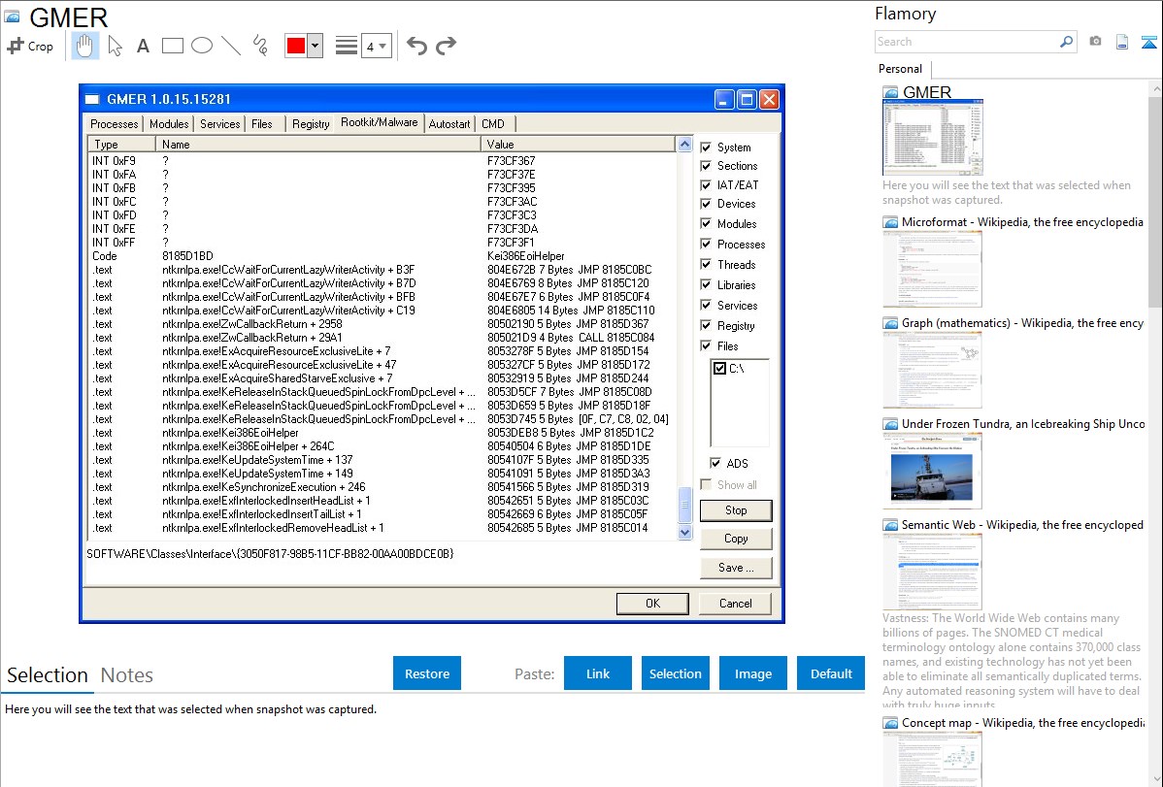Open the color picker dropdown arrow

point(316,46)
